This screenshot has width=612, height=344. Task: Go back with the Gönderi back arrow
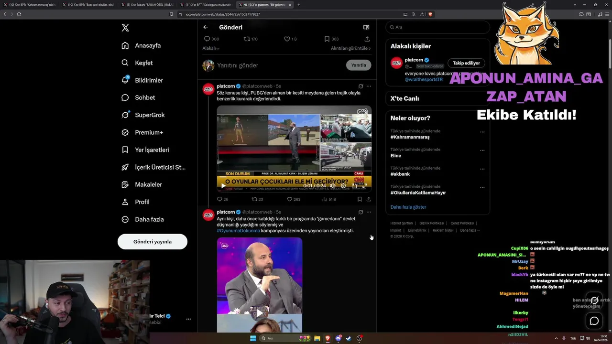tap(206, 27)
